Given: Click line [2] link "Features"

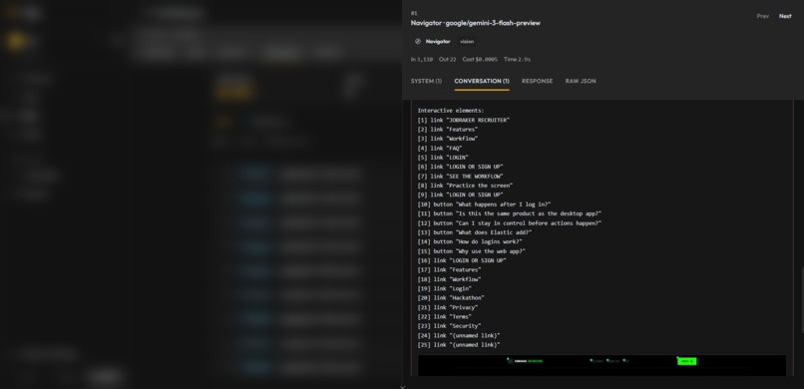Looking at the screenshot, I should [448, 130].
